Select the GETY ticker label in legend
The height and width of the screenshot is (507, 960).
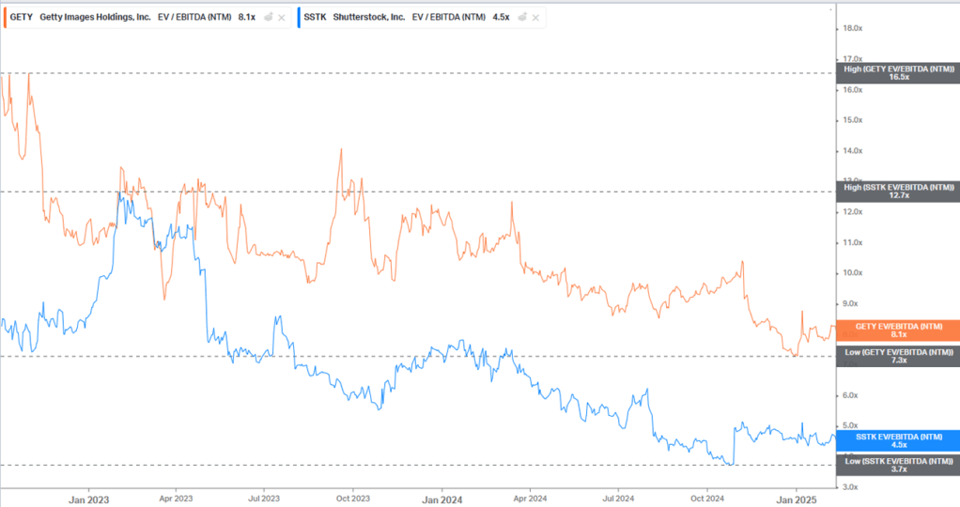click(x=21, y=17)
